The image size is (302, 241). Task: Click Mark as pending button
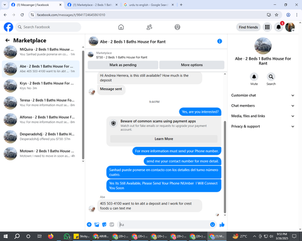(x=123, y=65)
